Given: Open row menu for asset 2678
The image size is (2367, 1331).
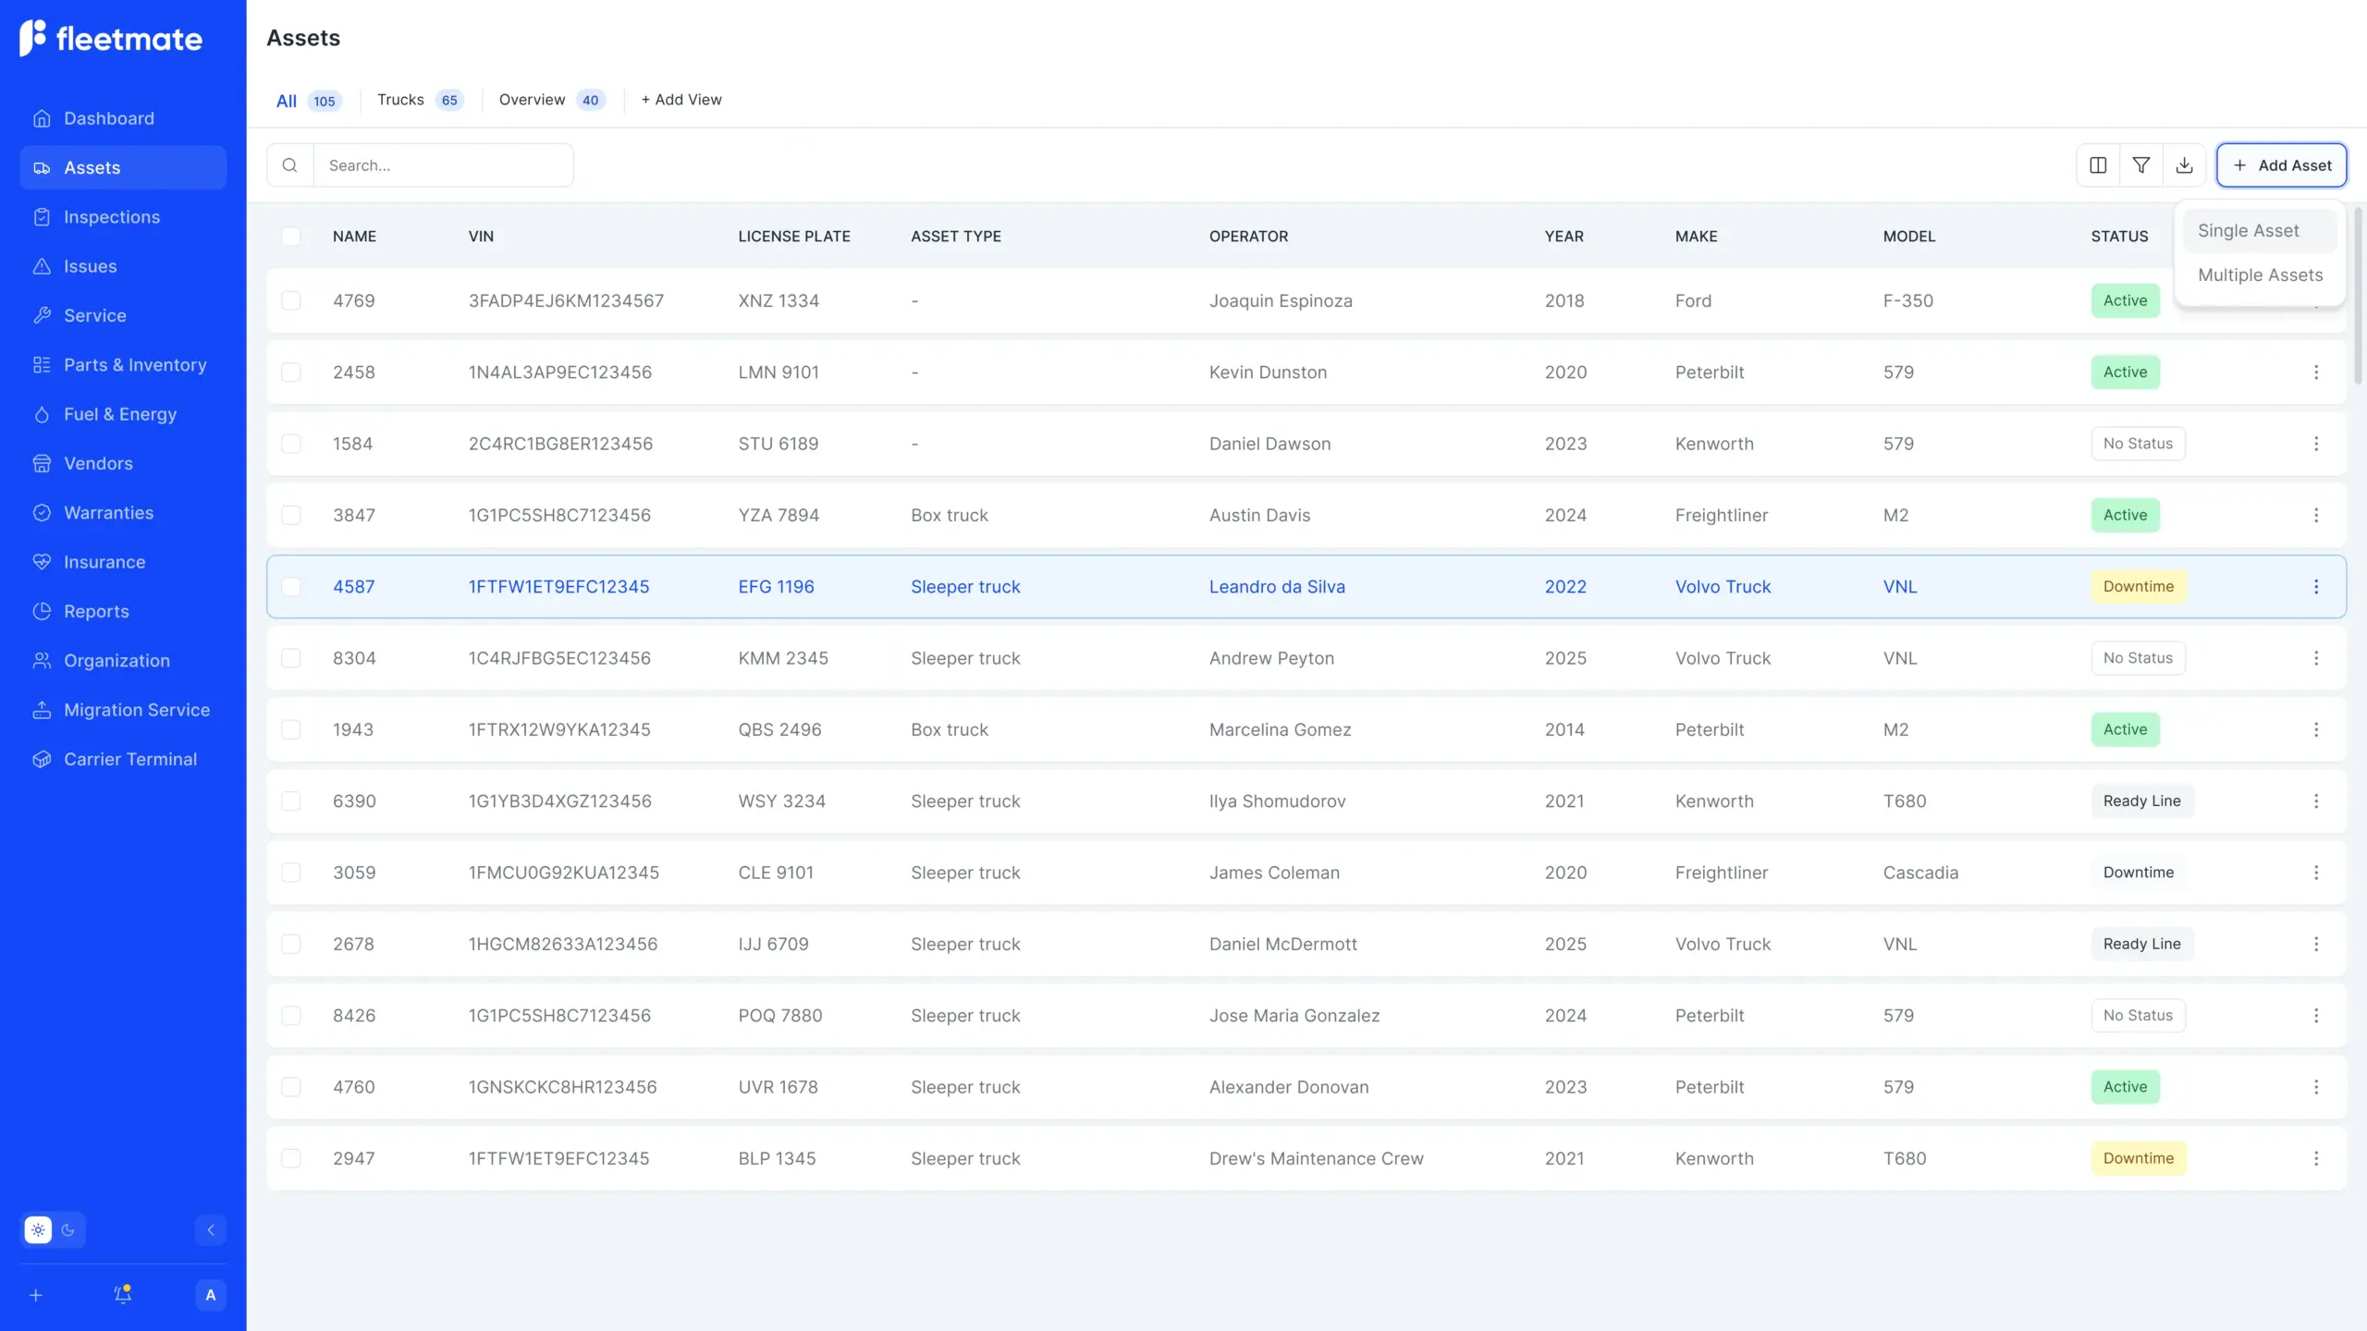Looking at the screenshot, I should tap(2316, 944).
